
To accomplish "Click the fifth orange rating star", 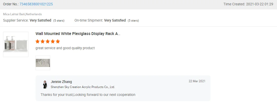I will coord(58,41).
